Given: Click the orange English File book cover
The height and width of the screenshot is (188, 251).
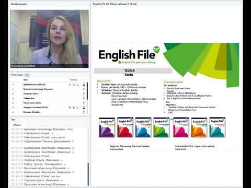Looking at the screenshot, I should coord(199,127).
